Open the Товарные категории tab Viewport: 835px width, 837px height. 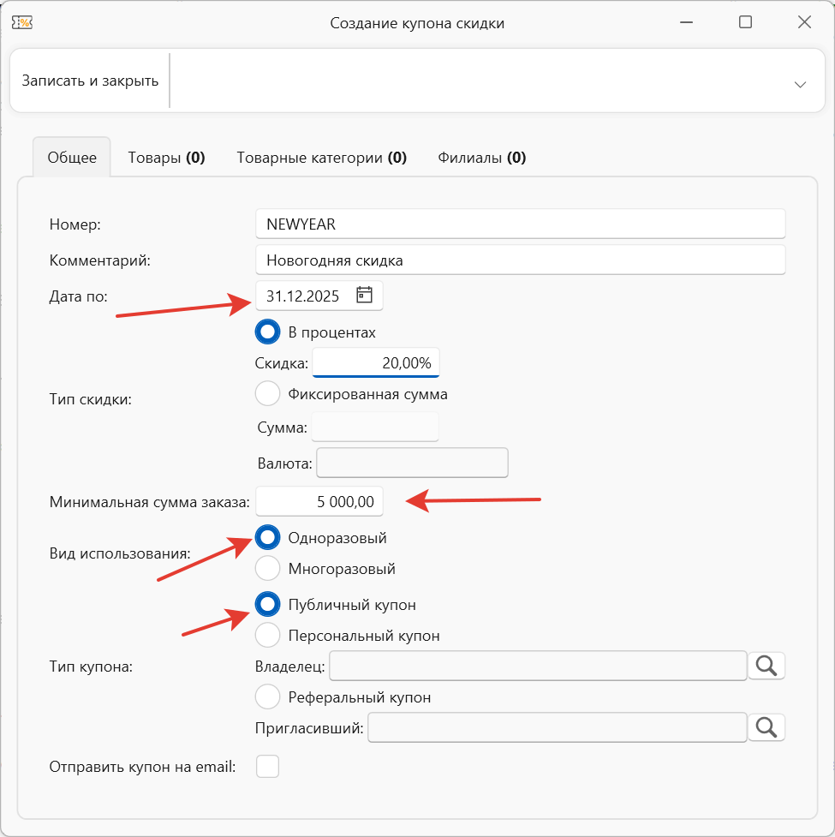[321, 158]
